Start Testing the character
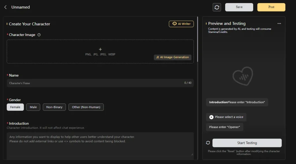Image resolution: width=296 pixels, height=164 pixels. point(247,143)
